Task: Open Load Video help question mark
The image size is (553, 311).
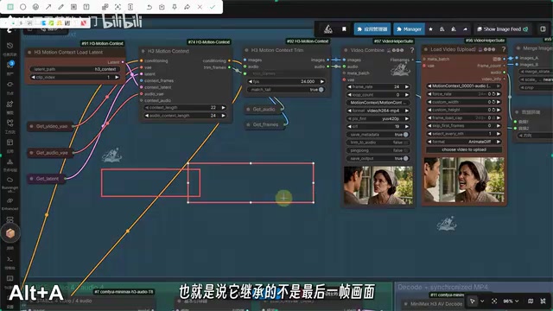Action: coord(503,49)
